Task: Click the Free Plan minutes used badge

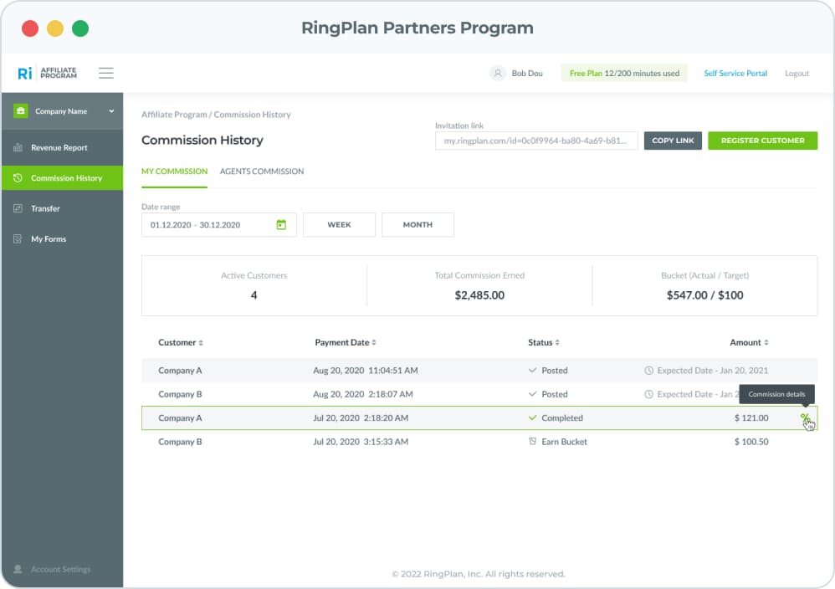Action: [624, 73]
